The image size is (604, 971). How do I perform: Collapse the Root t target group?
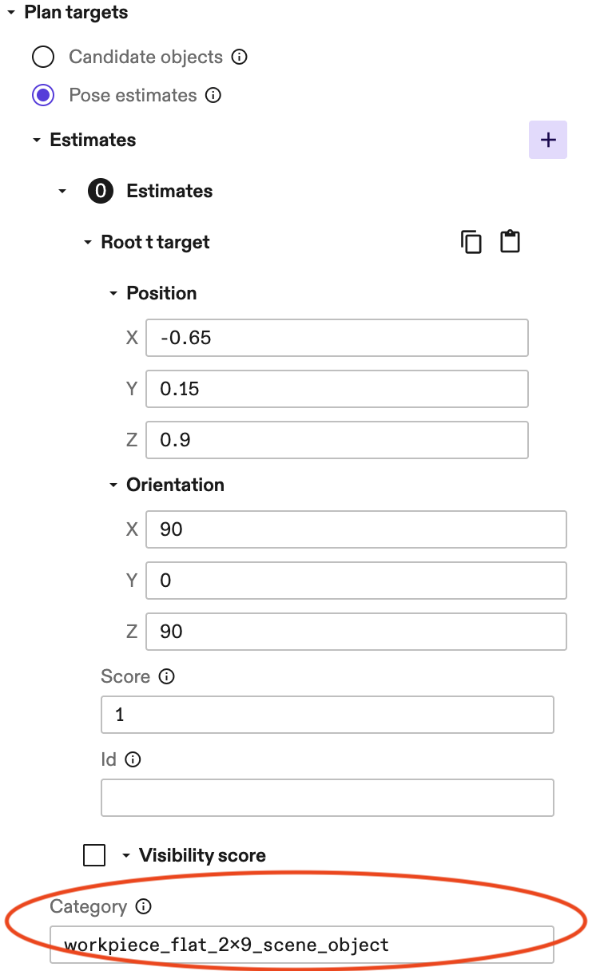coord(88,241)
